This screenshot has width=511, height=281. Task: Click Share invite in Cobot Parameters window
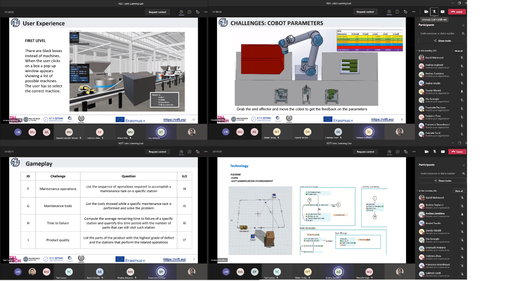click(443, 41)
